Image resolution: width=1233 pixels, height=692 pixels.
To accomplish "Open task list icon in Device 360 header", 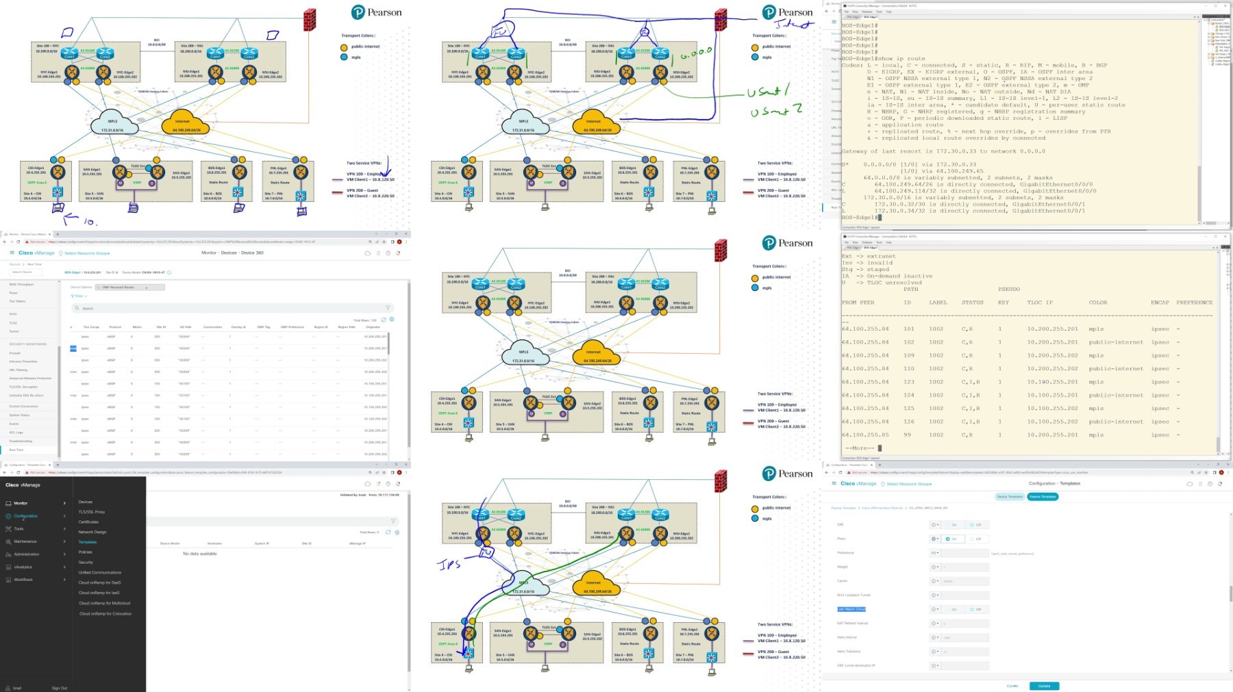I will point(378,253).
